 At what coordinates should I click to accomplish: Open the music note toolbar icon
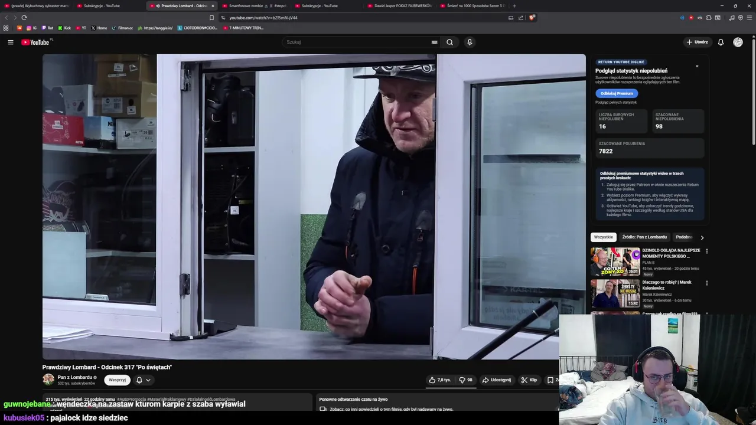tap(732, 18)
